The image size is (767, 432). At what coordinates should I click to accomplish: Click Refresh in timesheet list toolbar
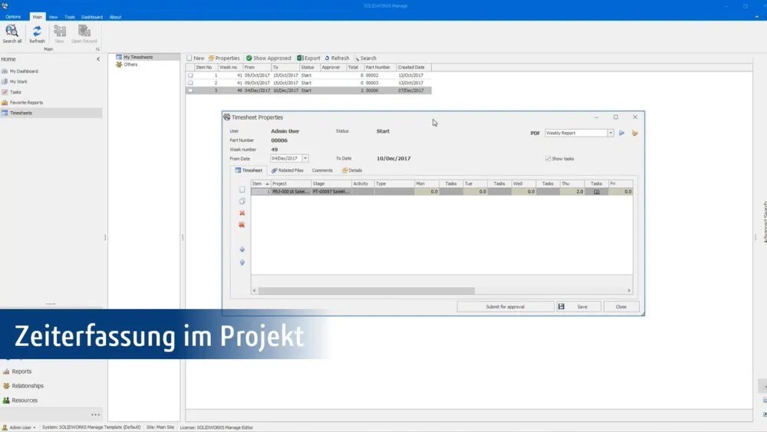click(x=337, y=58)
